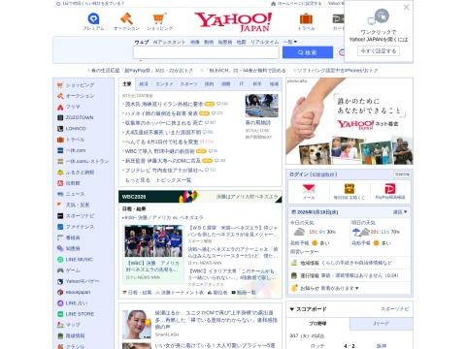Open the スポーツナビ link beside scoreboard
466x349 pixels.
[x=395, y=309]
